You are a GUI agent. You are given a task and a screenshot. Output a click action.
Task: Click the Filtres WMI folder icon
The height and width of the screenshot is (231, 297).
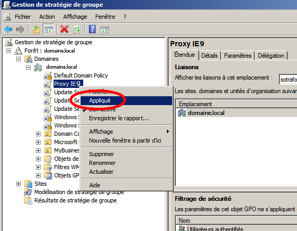tap(48, 167)
